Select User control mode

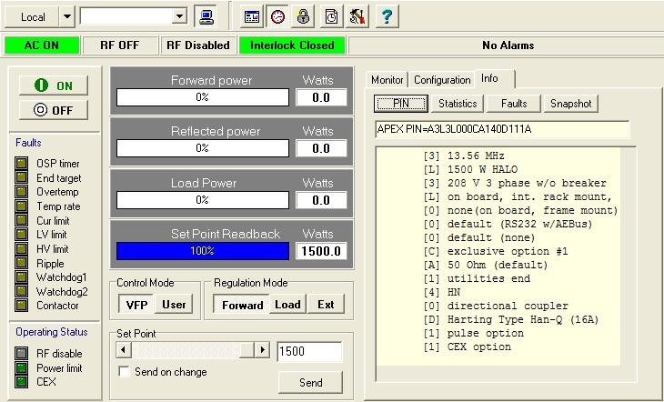[x=174, y=305]
